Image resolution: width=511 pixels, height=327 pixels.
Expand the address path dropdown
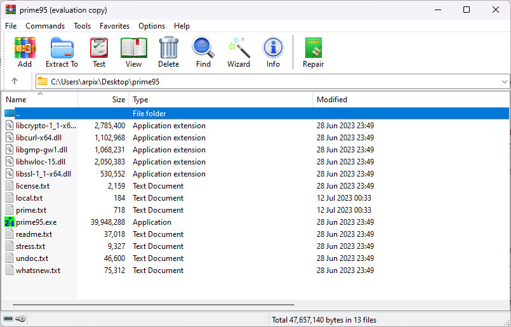click(505, 81)
